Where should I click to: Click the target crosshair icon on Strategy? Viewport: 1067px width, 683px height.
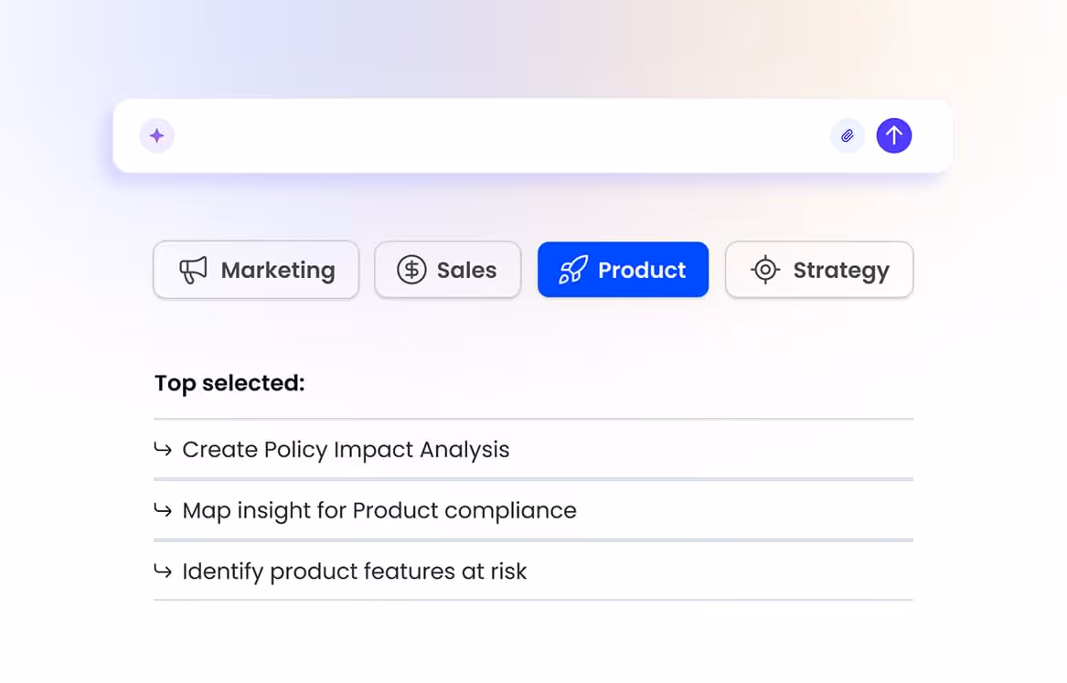coord(764,270)
